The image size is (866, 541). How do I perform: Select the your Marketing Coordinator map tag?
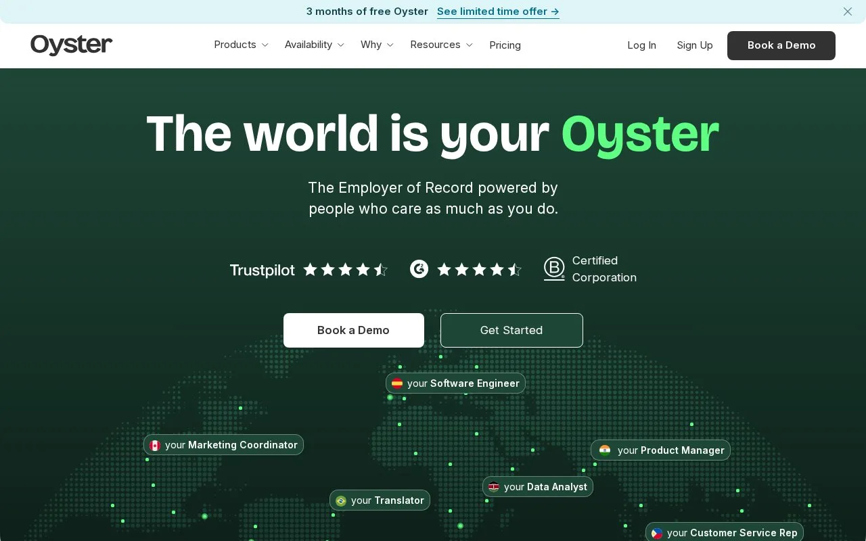point(223,445)
